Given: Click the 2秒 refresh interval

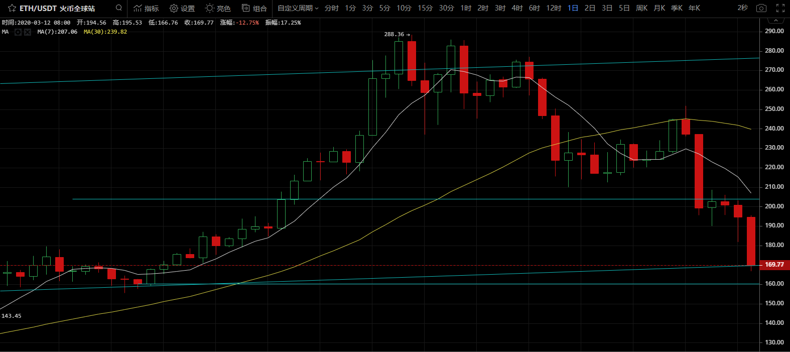Looking at the screenshot, I should tap(742, 8).
